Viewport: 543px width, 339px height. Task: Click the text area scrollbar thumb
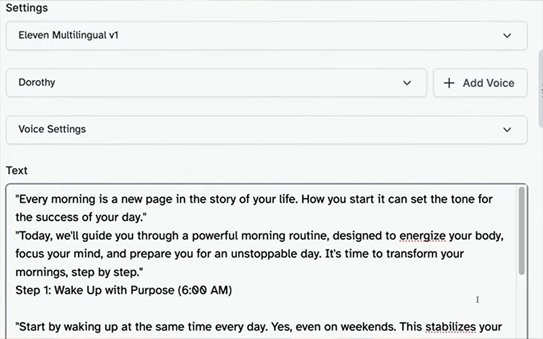click(521, 231)
